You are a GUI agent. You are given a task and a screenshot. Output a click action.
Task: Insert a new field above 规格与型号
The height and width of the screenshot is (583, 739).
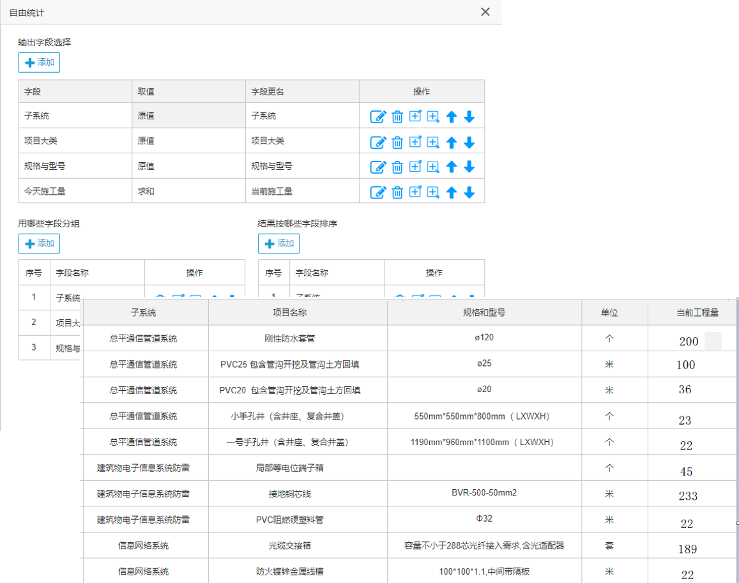pyautogui.click(x=415, y=167)
